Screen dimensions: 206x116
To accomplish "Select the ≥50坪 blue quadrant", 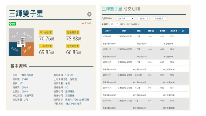I will tap(14, 49).
